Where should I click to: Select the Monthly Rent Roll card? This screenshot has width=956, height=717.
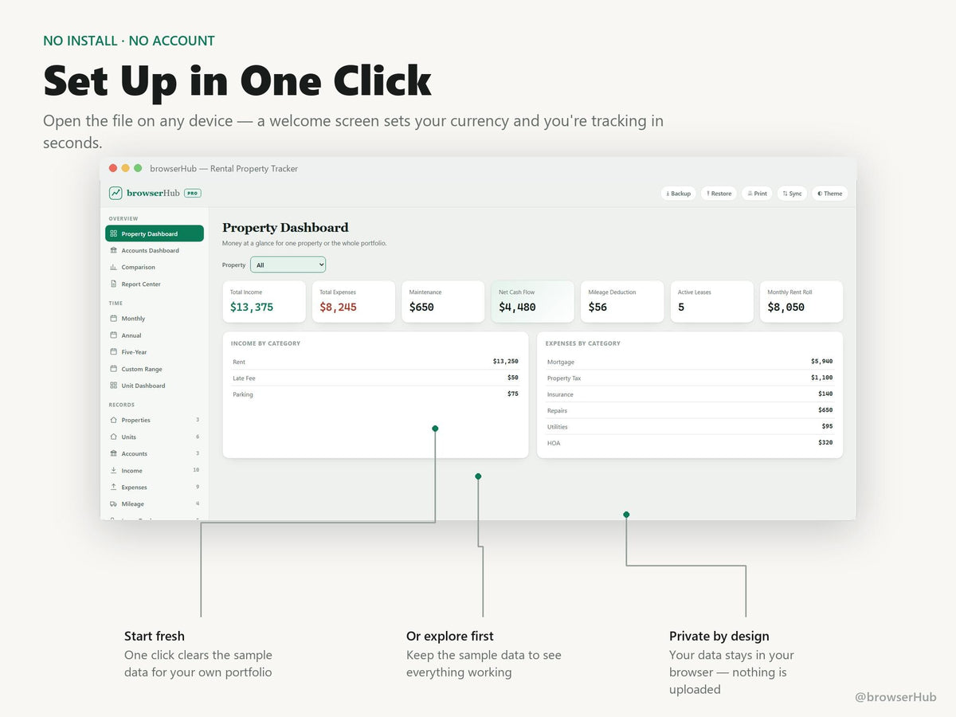coord(801,301)
